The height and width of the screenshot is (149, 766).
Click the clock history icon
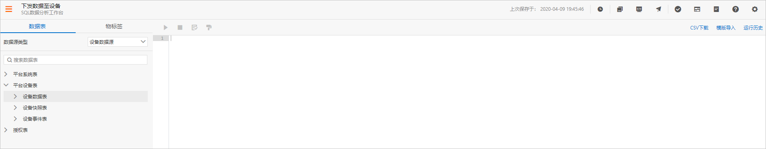click(x=600, y=9)
